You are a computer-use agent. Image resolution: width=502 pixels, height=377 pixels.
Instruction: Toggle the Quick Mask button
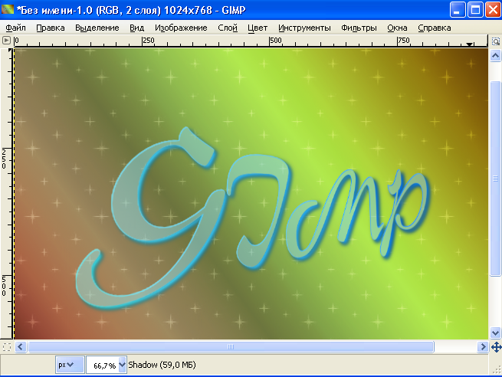click(x=7, y=347)
